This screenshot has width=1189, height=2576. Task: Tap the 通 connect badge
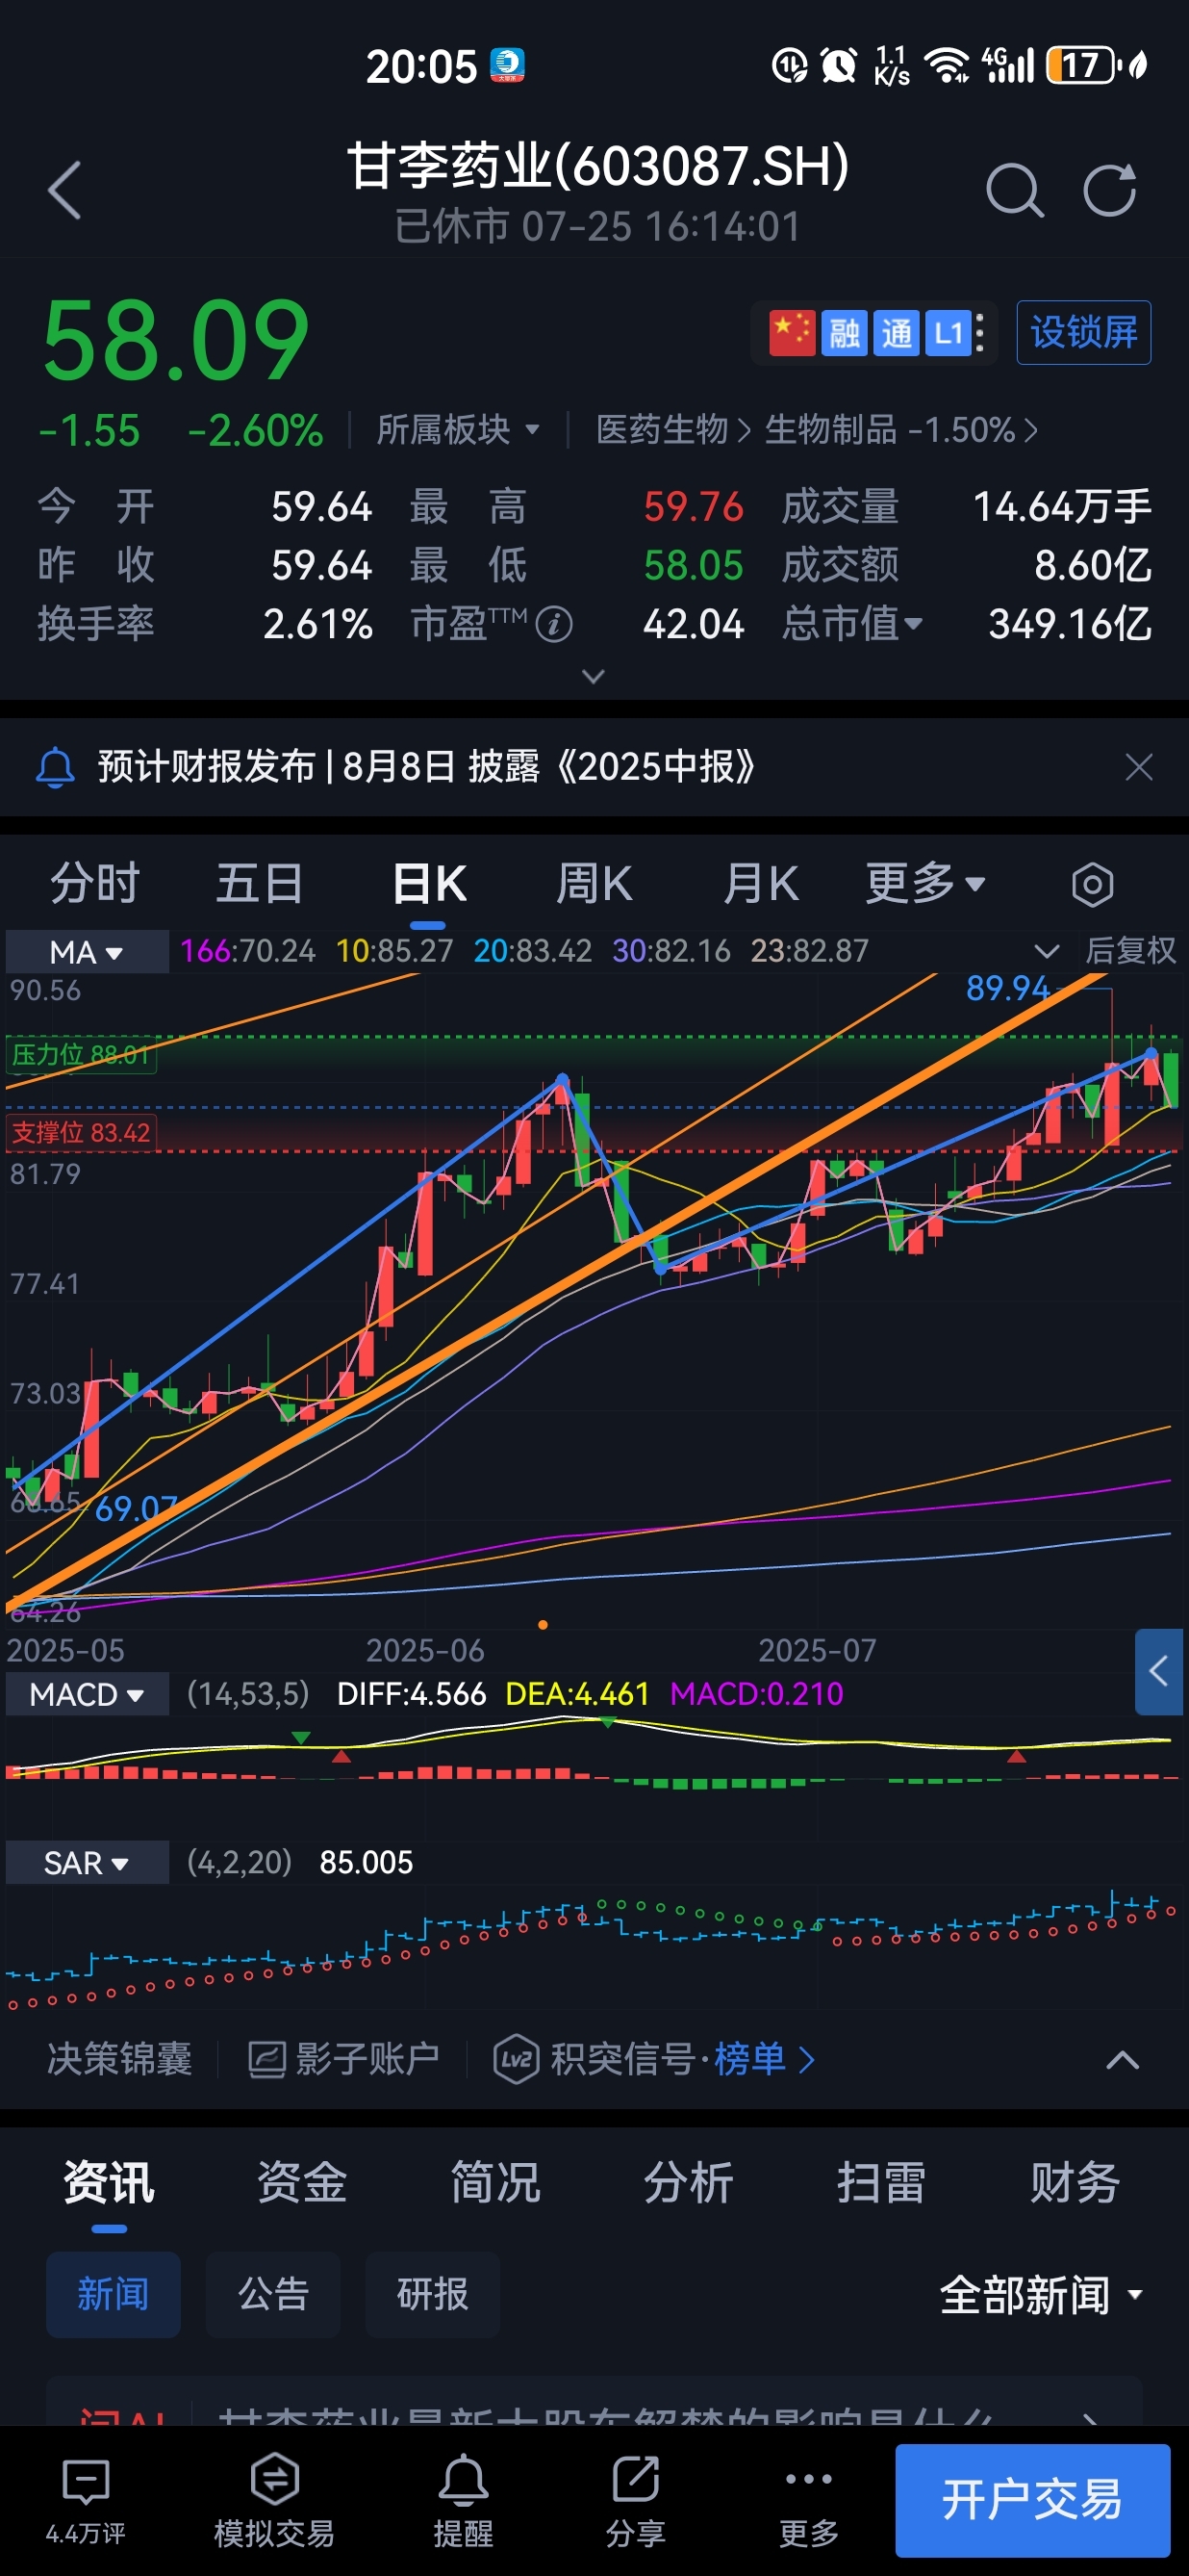[897, 333]
